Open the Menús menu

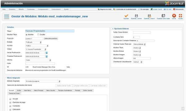[21, 9]
